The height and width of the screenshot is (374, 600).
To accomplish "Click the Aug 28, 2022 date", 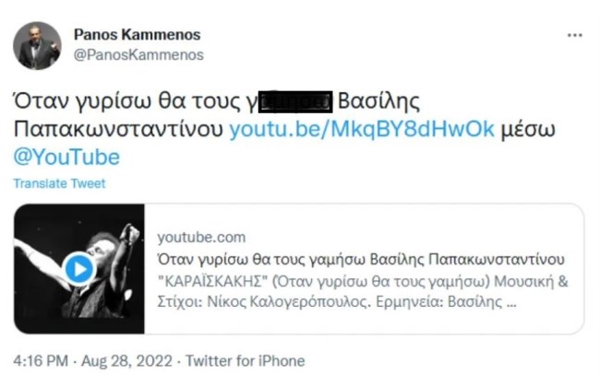I will 126,360.
